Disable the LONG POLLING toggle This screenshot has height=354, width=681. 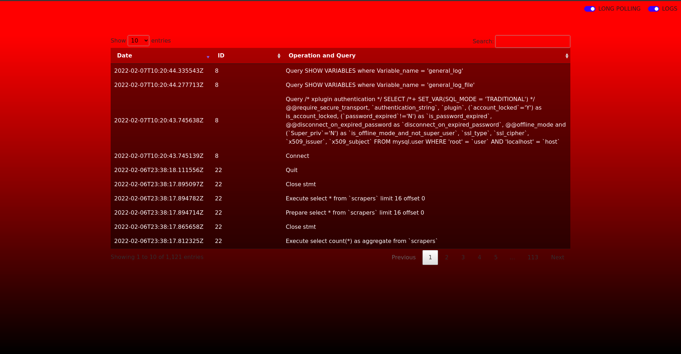(589, 9)
